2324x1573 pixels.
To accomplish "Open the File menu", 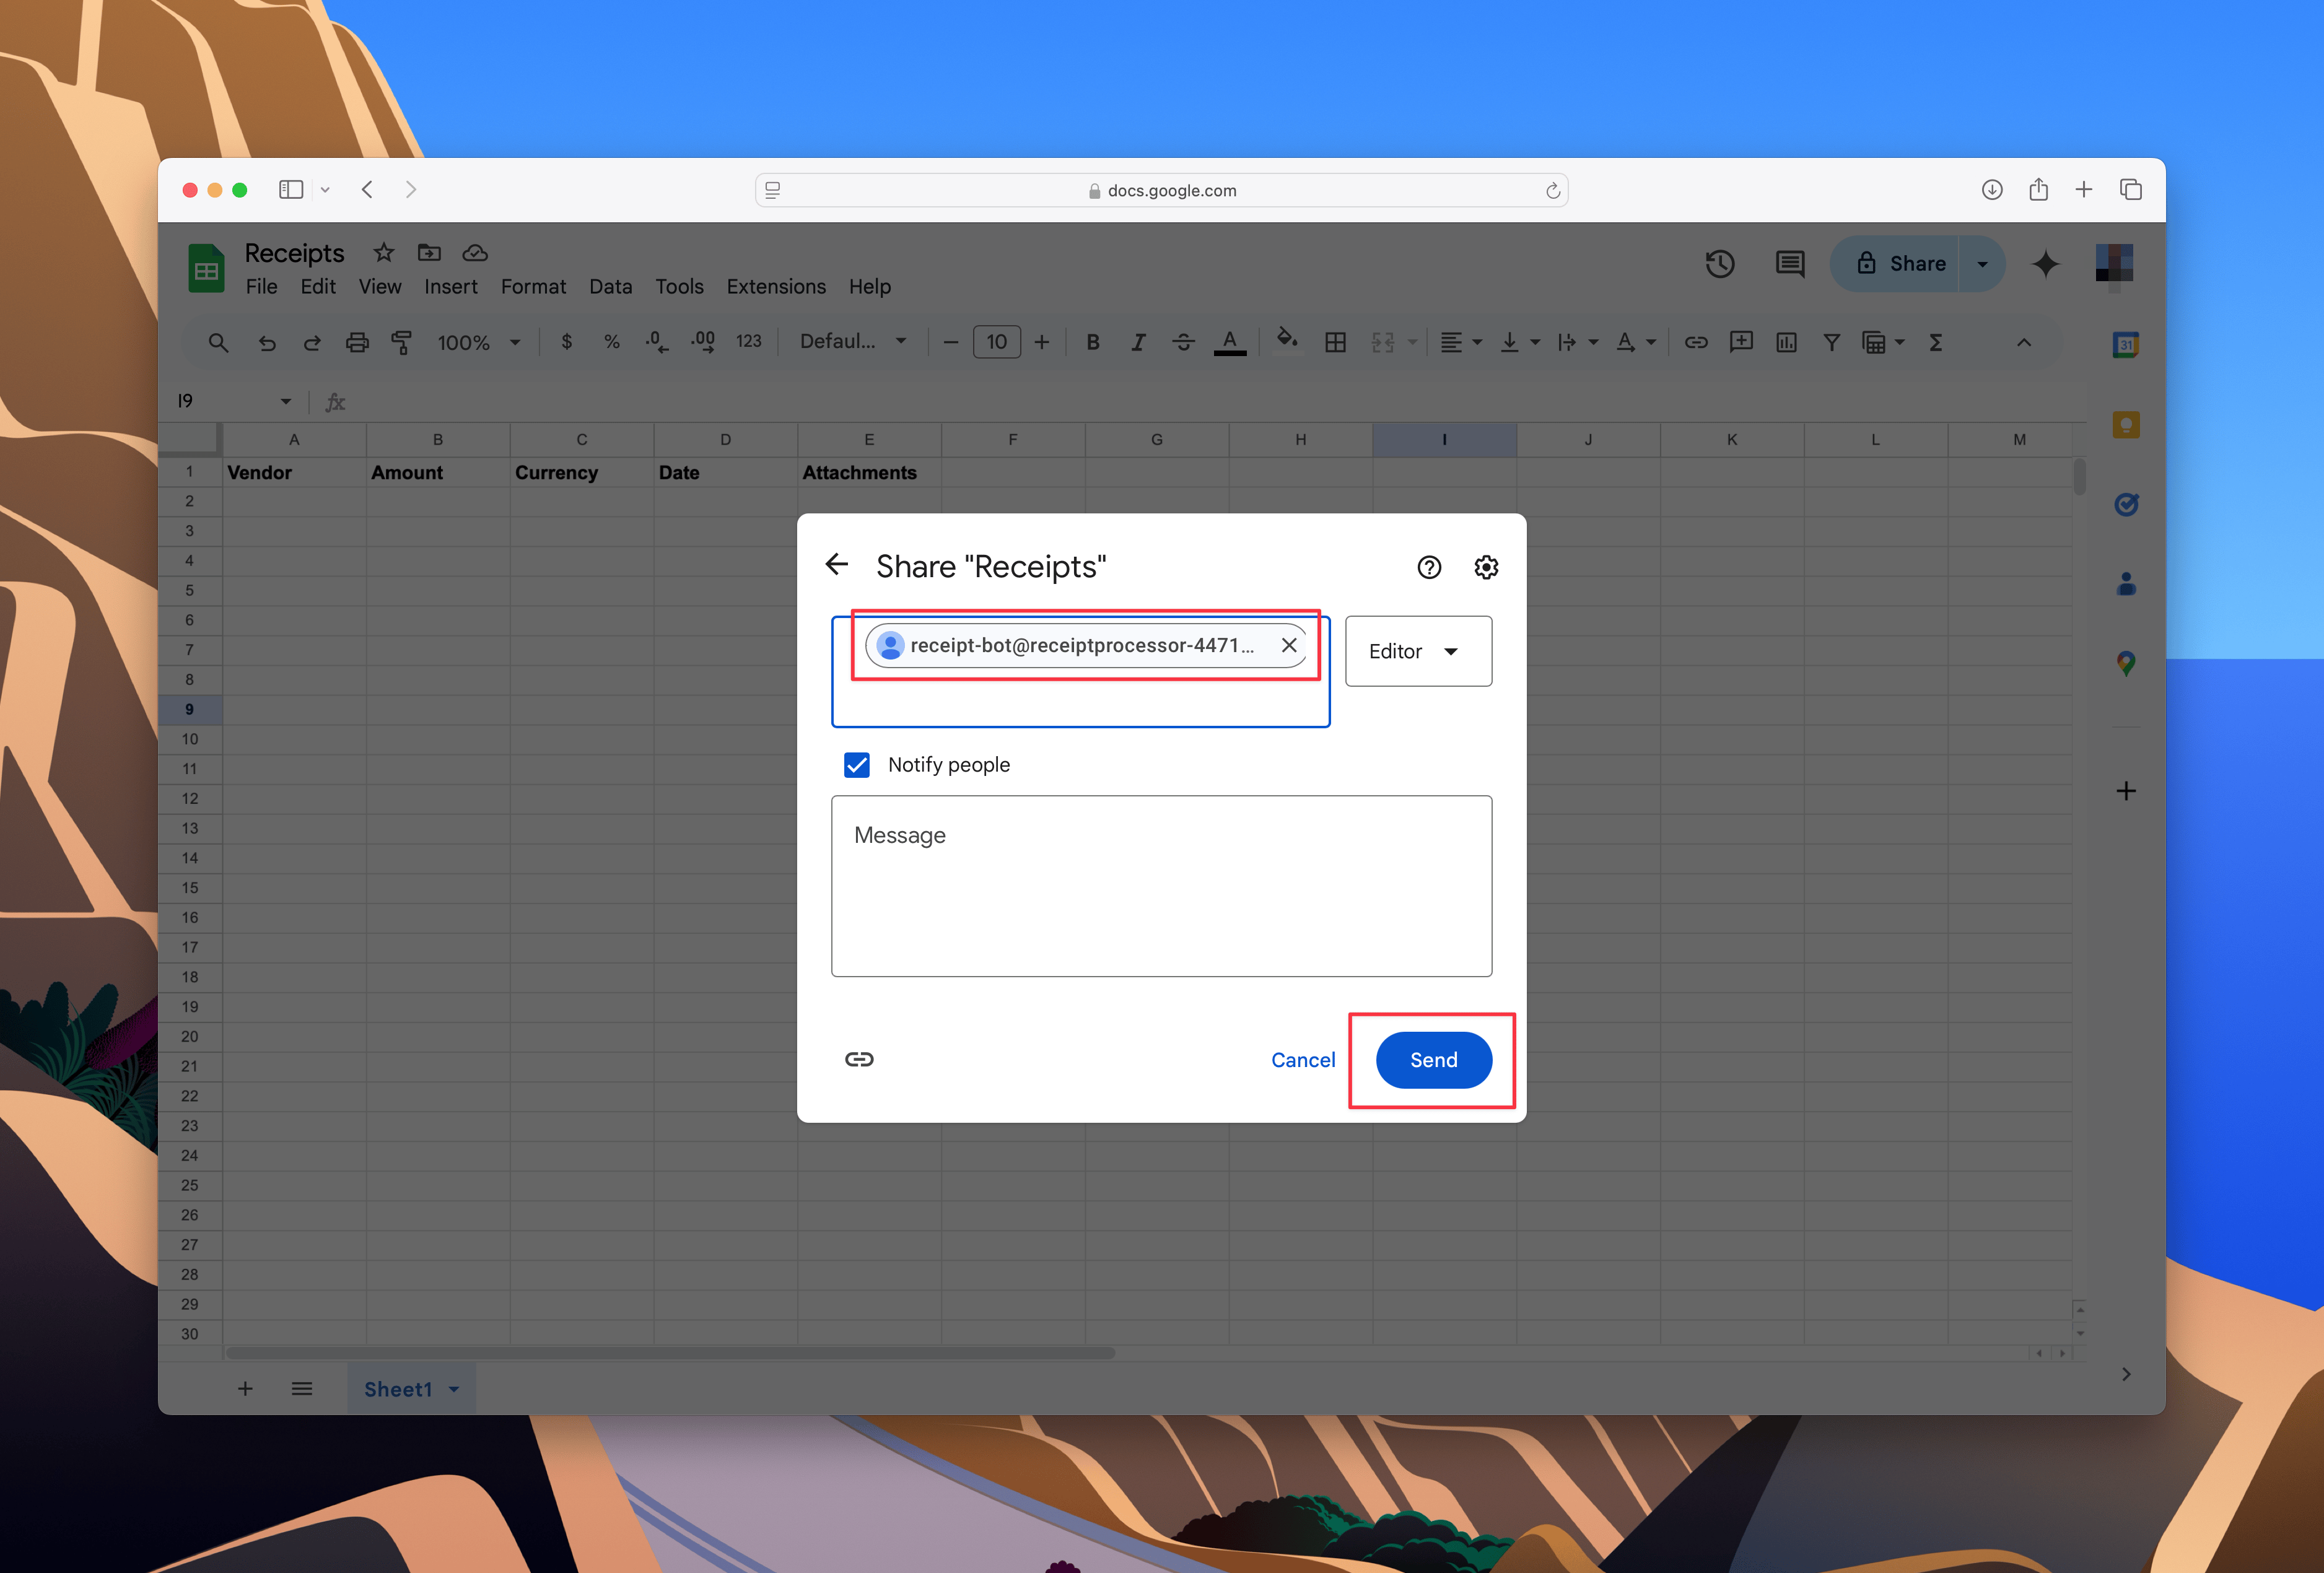I will 262,286.
